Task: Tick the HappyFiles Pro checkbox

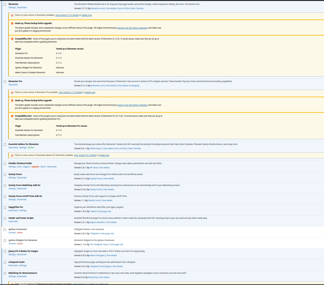Action: point(5,208)
